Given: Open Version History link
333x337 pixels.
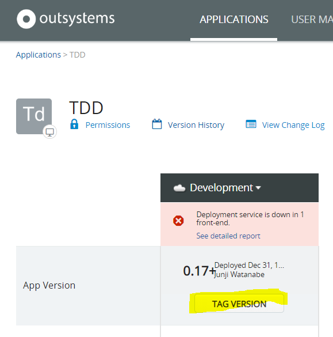Looking at the screenshot, I should point(196,125).
